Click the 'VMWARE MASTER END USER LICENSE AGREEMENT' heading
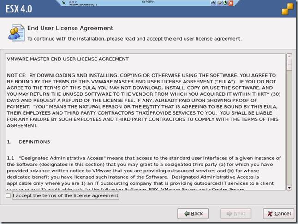 68,59
